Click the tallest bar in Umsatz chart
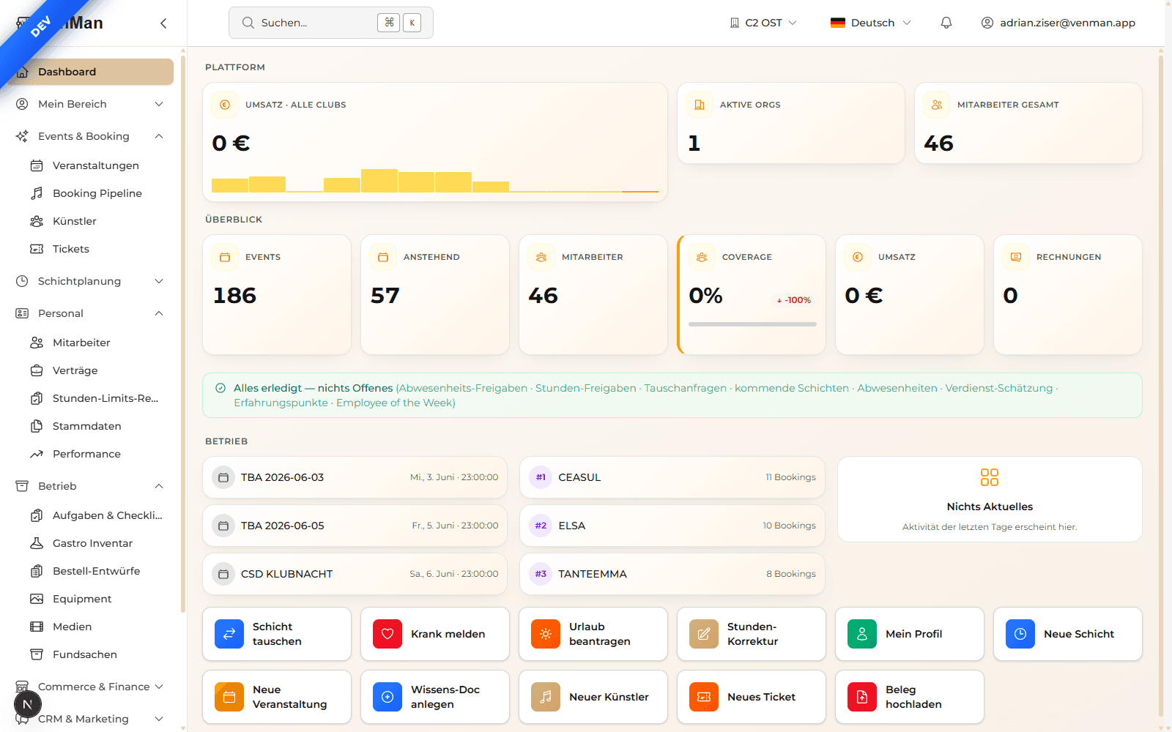The image size is (1172, 732). 379,181
